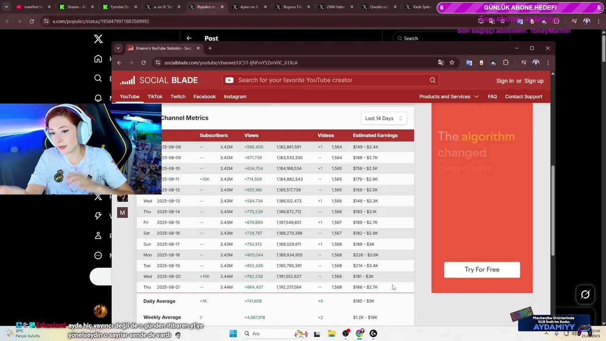Click the Social Blade logo
This screenshot has width=606, height=341.
point(159,81)
